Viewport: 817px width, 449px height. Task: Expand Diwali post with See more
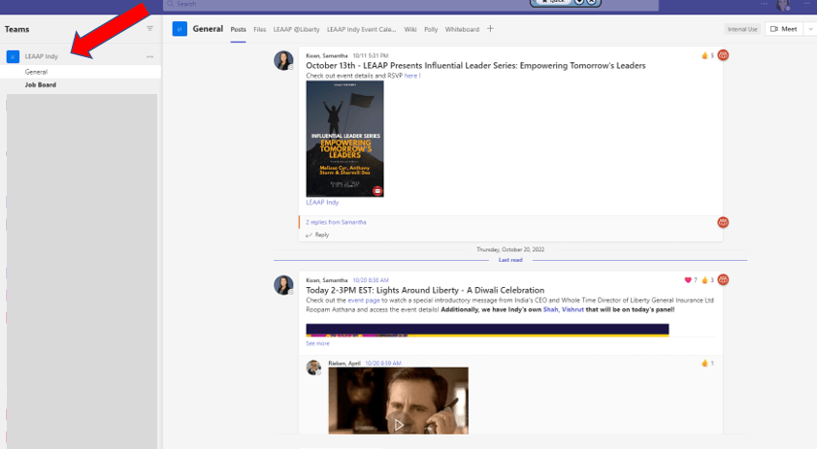coord(318,343)
